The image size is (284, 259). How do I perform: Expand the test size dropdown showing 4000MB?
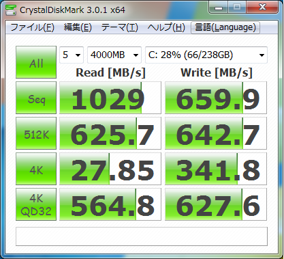[114, 55]
